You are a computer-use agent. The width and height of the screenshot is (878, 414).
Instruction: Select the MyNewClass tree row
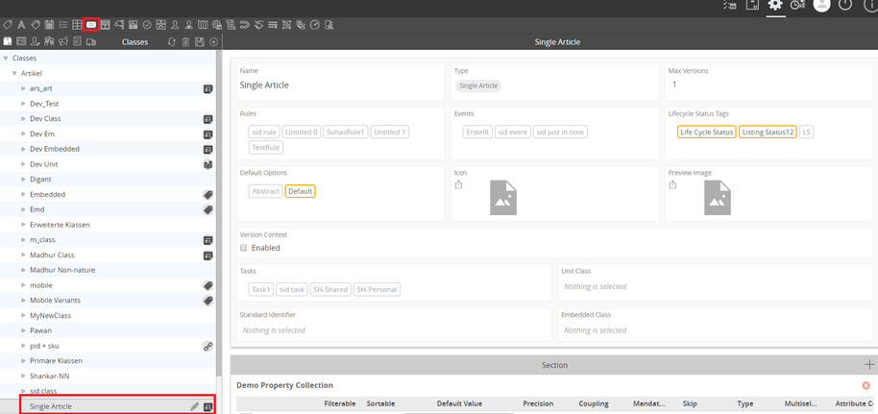[108, 315]
